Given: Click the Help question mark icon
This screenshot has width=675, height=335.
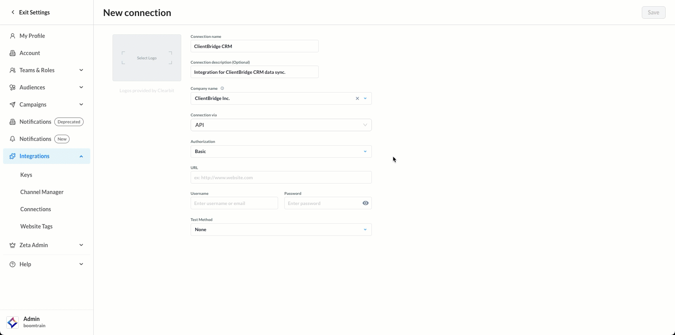Looking at the screenshot, I should [x=12, y=264].
